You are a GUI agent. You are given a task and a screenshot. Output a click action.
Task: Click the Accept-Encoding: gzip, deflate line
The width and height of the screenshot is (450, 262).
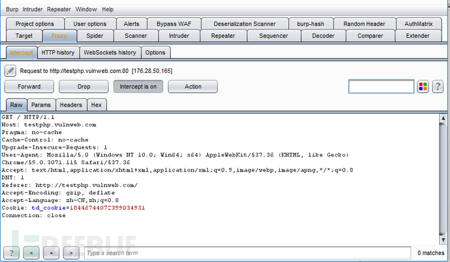(58, 193)
